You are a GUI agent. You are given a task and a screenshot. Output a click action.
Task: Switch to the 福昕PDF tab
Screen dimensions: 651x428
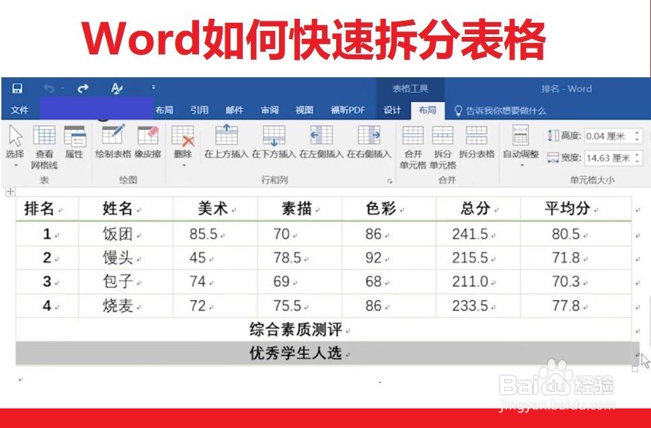[348, 110]
